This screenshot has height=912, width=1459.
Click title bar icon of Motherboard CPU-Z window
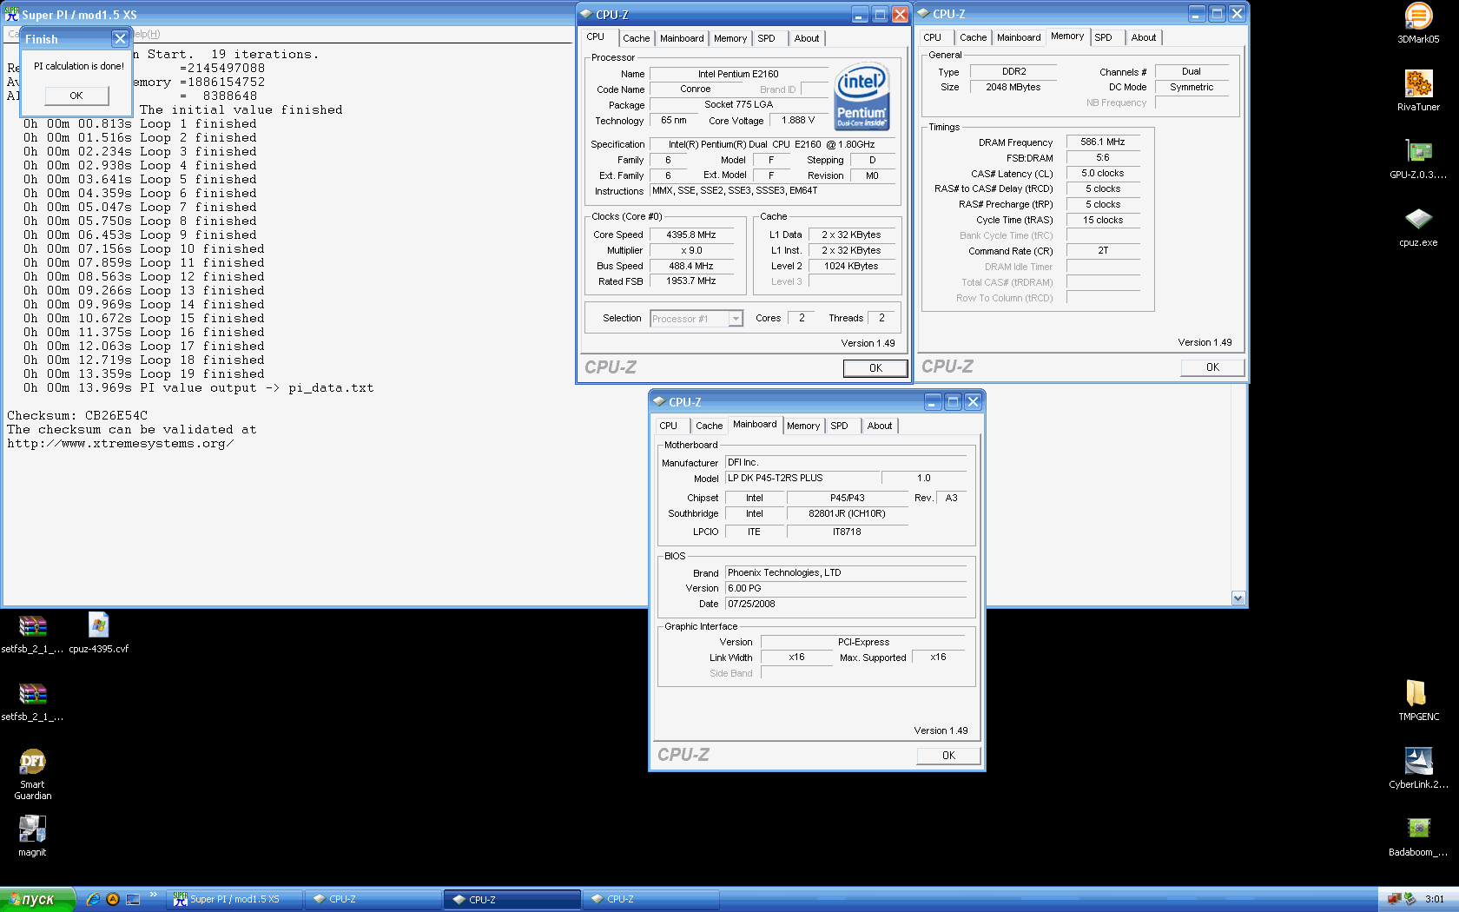click(x=659, y=401)
